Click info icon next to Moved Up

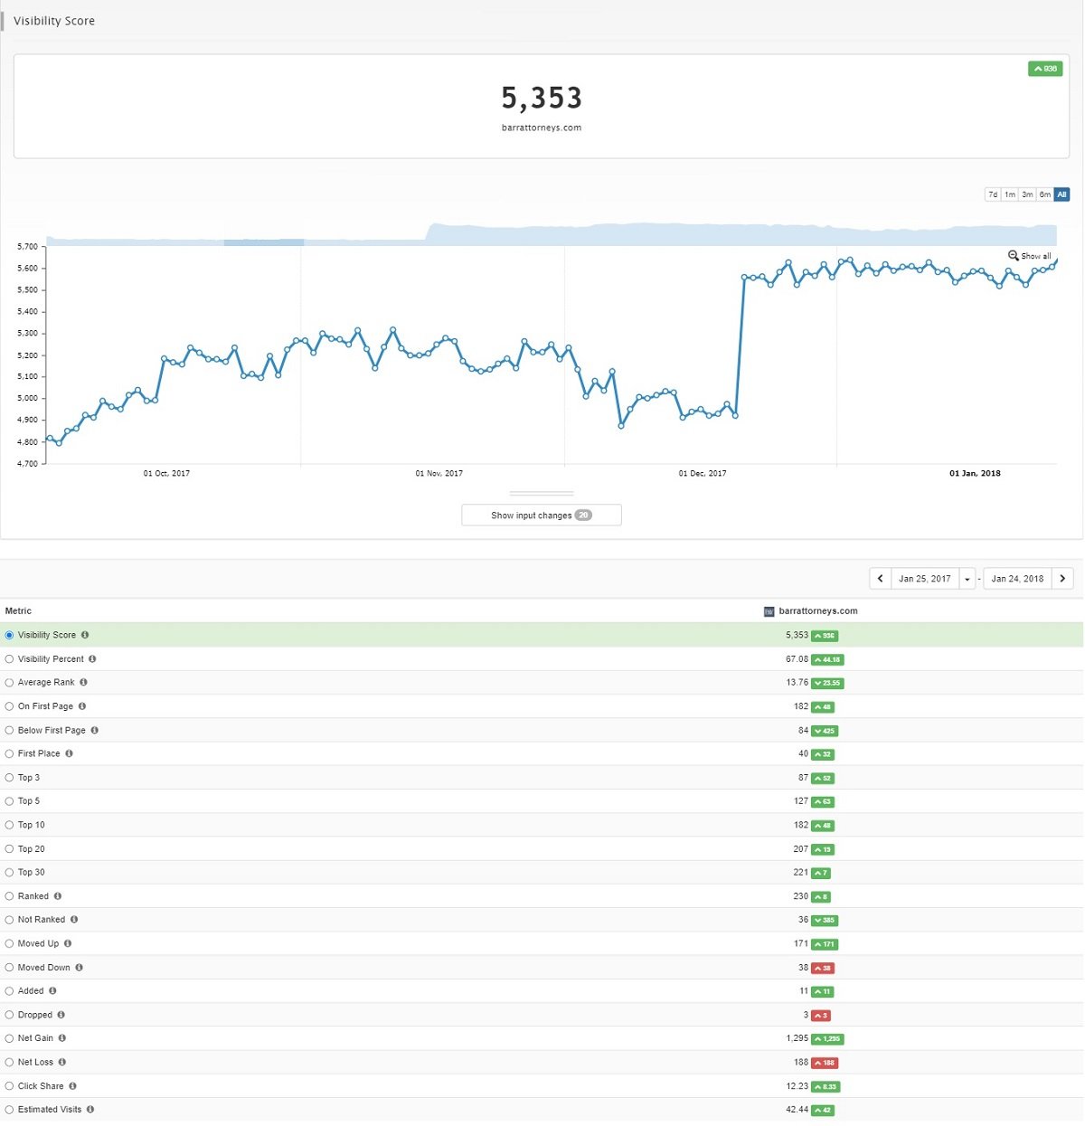click(68, 943)
